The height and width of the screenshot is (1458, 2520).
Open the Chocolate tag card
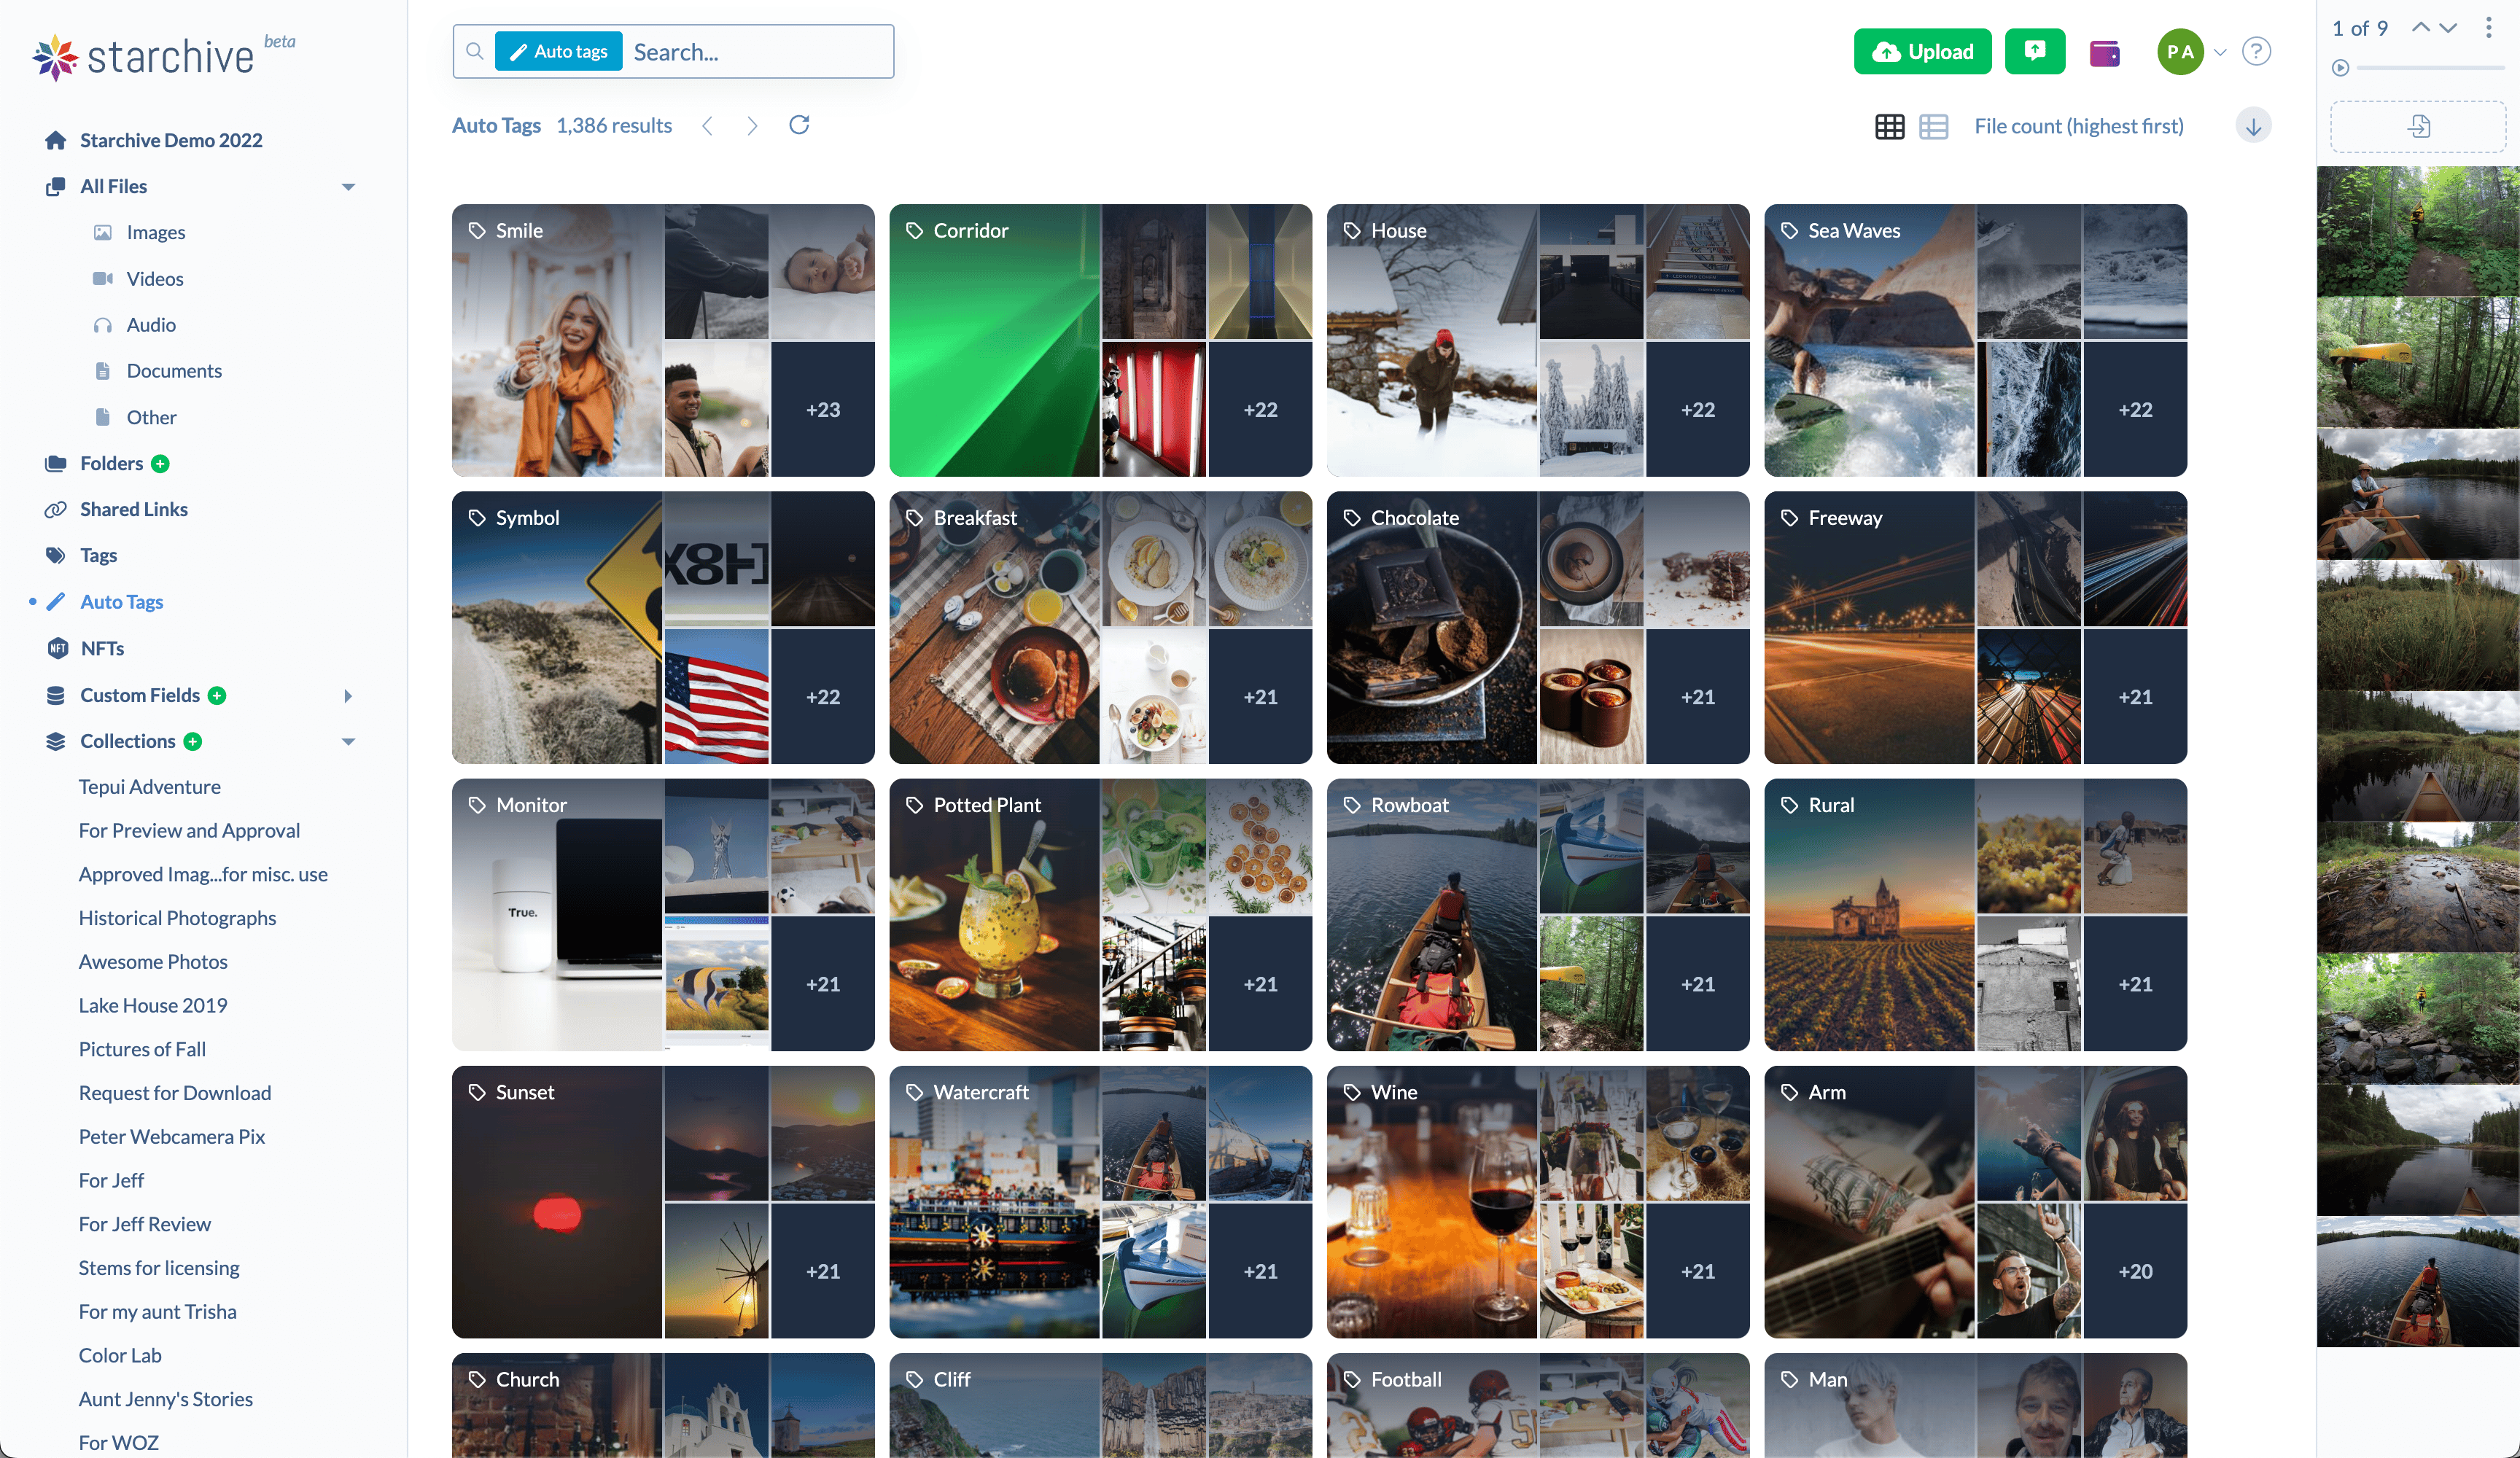point(1537,627)
